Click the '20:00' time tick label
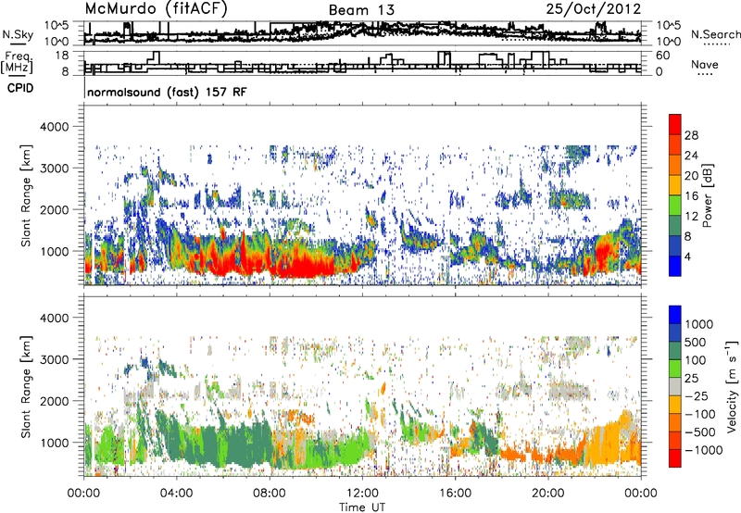This screenshot has height=513, width=741. (x=548, y=494)
